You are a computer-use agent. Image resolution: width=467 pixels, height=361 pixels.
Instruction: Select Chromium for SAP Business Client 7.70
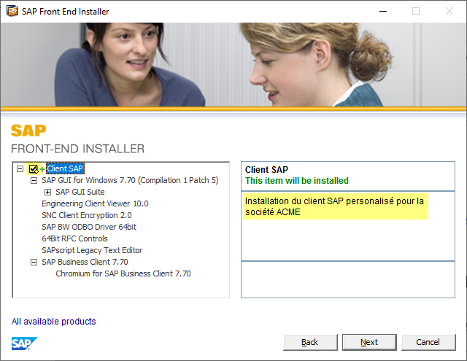123,273
